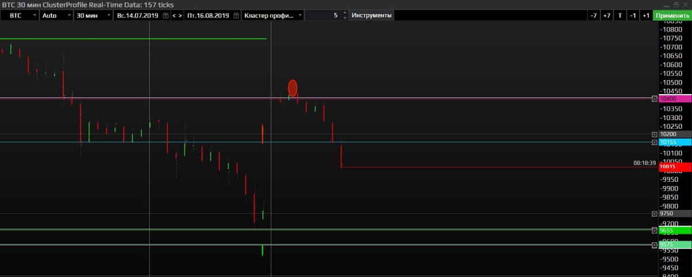Select the magenta 10400 price label
The height and width of the screenshot is (277, 692).
tap(675, 99)
